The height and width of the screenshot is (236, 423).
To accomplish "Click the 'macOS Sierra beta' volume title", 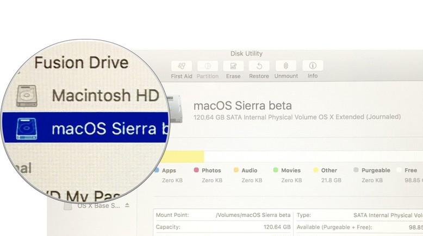I will pyautogui.click(x=242, y=105).
